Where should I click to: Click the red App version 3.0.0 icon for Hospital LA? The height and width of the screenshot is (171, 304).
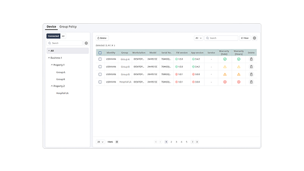(x=193, y=82)
